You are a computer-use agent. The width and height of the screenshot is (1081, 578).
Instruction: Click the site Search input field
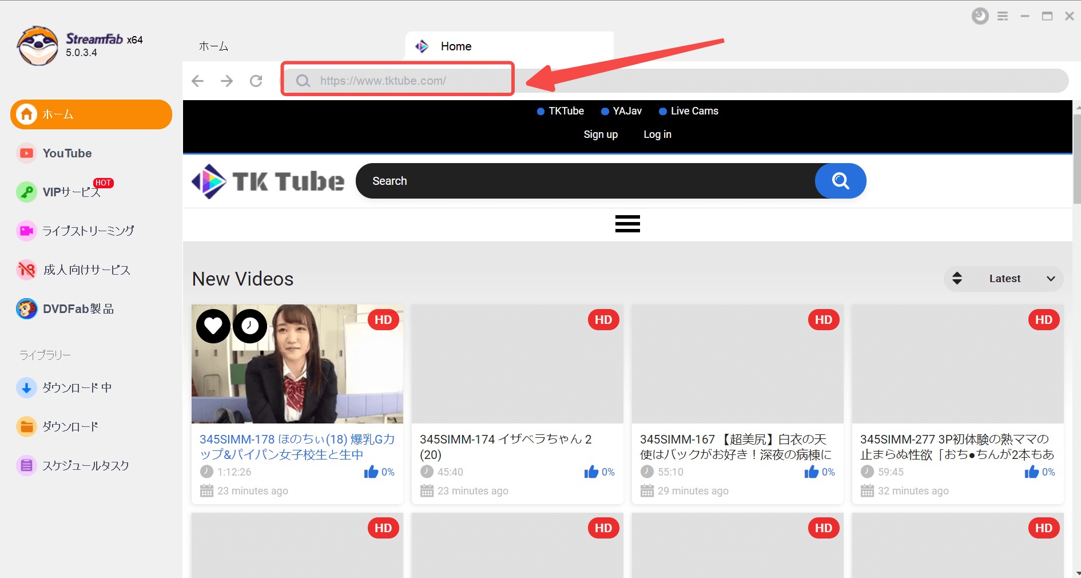click(585, 181)
